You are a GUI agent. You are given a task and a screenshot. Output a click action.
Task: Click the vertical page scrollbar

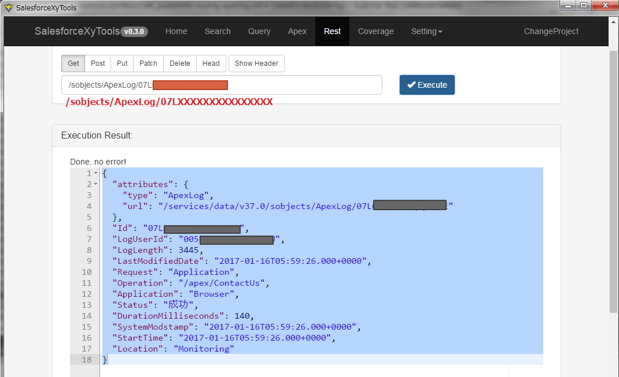(613, 181)
